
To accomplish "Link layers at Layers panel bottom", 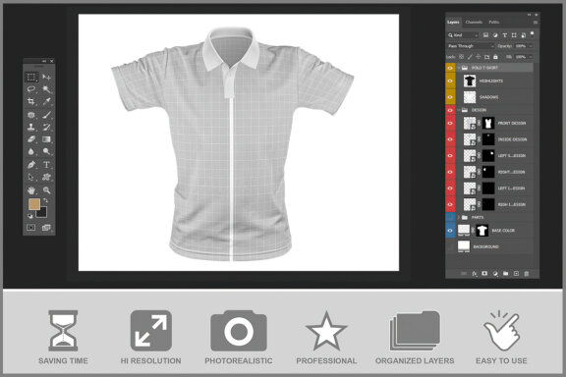I will 464,274.
